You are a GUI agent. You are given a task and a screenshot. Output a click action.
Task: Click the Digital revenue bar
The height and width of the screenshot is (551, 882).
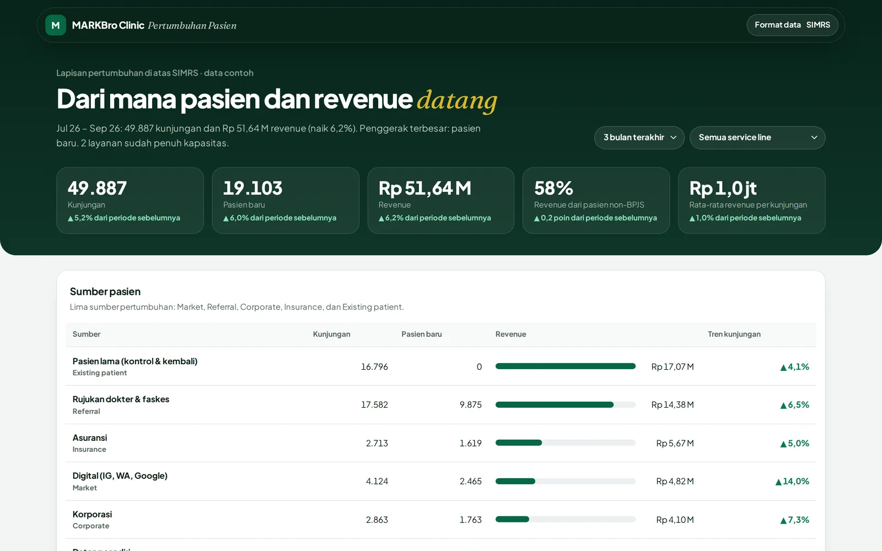tap(566, 482)
